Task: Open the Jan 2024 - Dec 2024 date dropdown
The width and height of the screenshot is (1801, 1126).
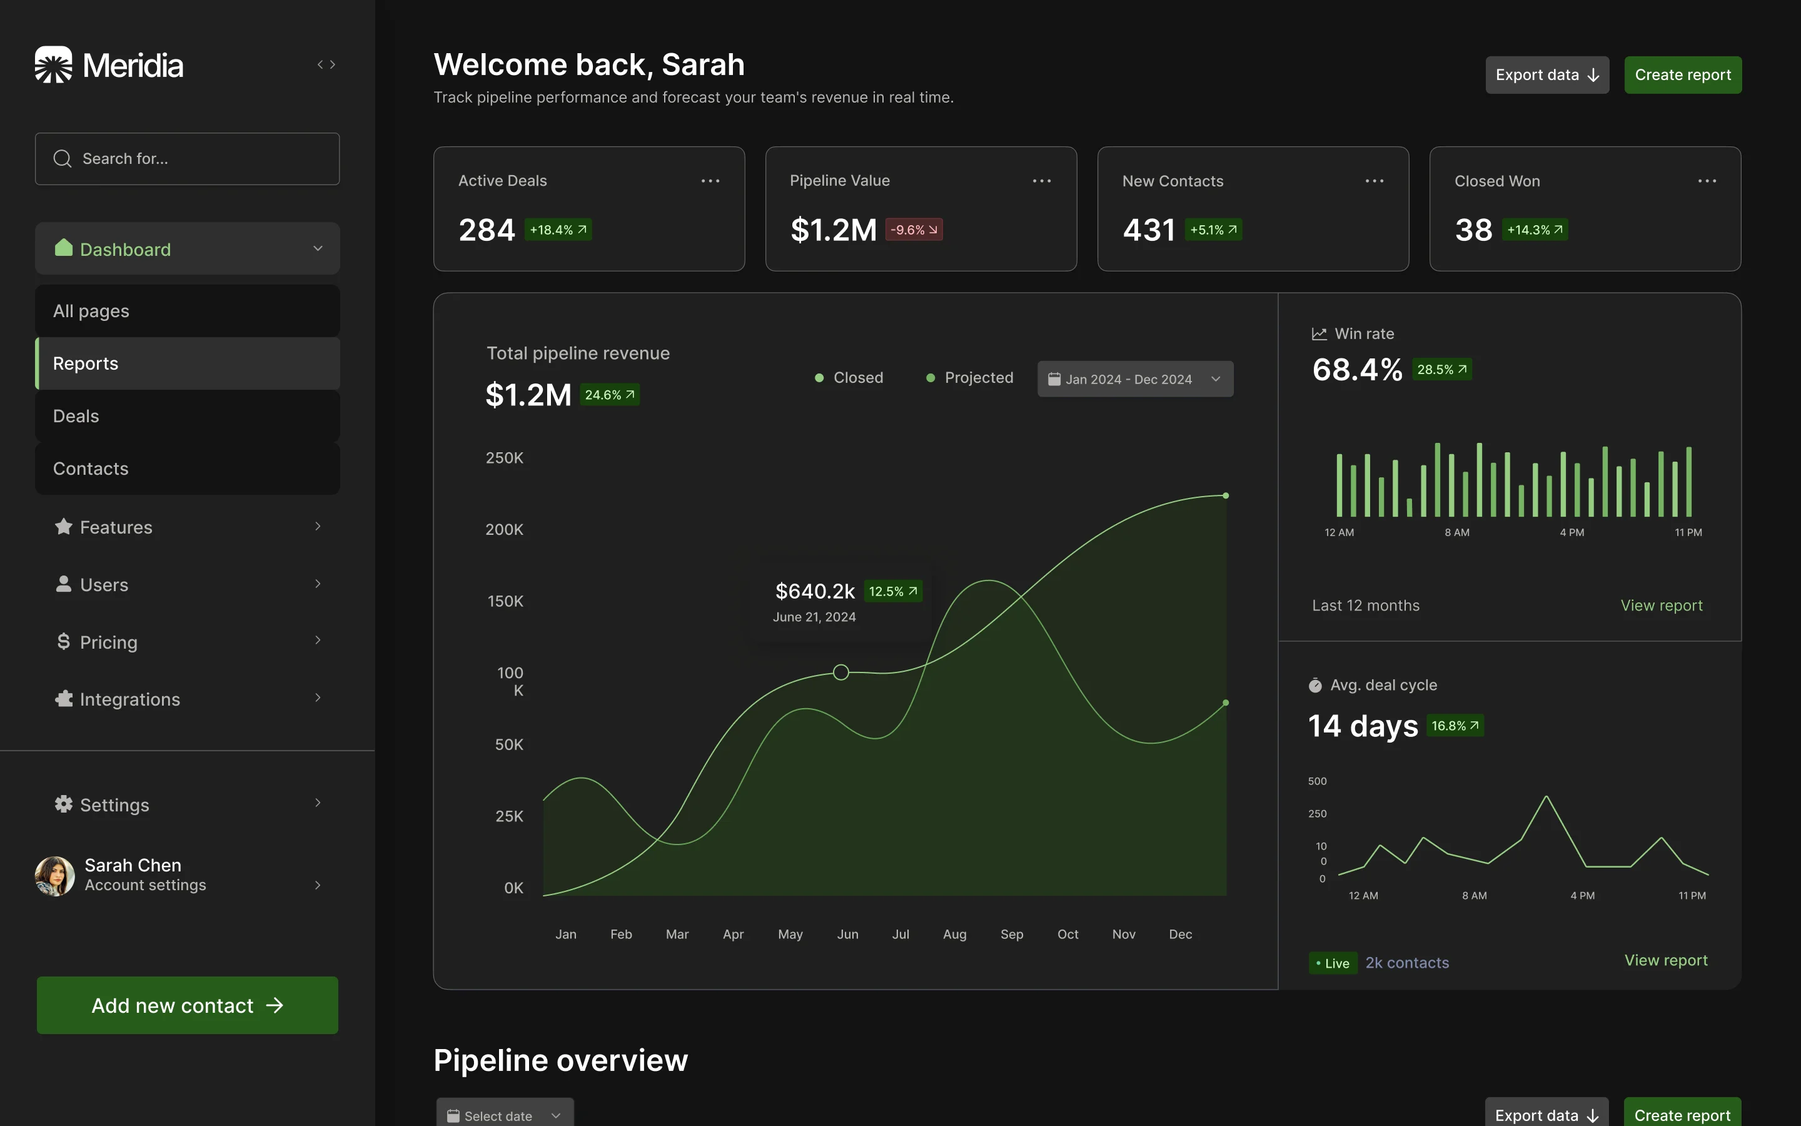Action: pyautogui.click(x=1135, y=379)
